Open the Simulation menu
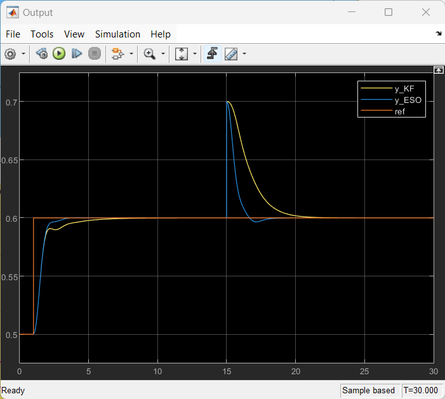445x399 pixels. 117,34
